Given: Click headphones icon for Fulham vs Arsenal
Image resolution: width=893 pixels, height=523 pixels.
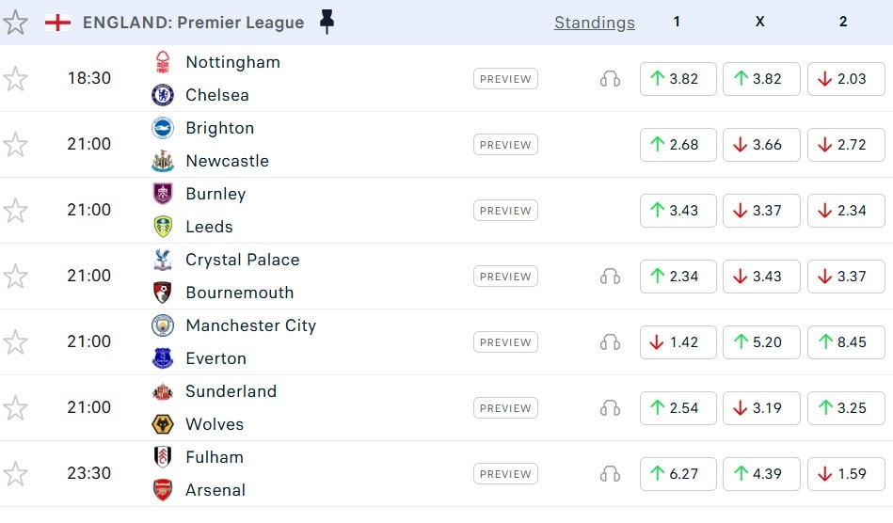Looking at the screenshot, I should (610, 474).
